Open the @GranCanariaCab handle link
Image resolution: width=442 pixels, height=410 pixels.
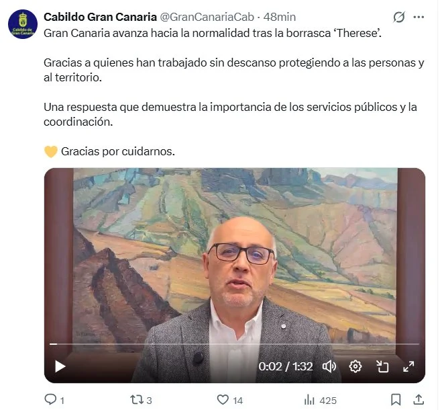pyautogui.click(x=207, y=17)
